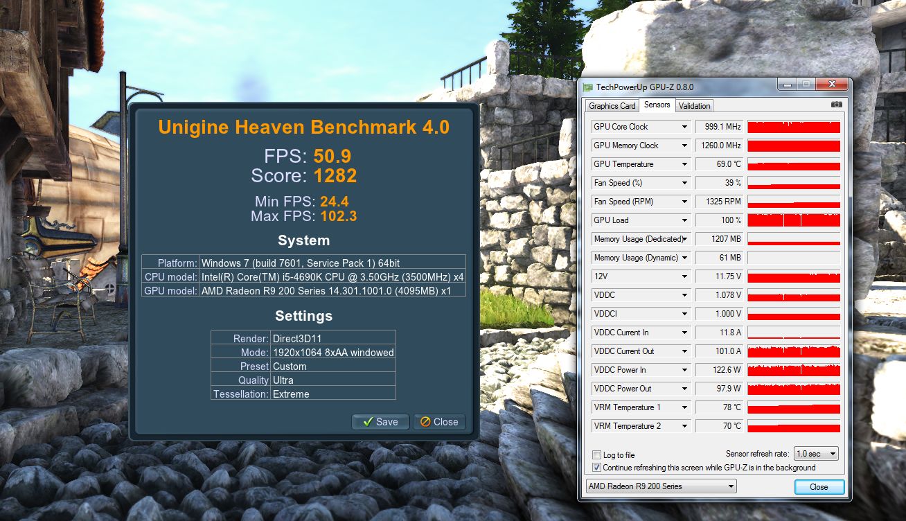Click the AMD Radeon R9 GPU model row in Heaven

pos(303,291)
